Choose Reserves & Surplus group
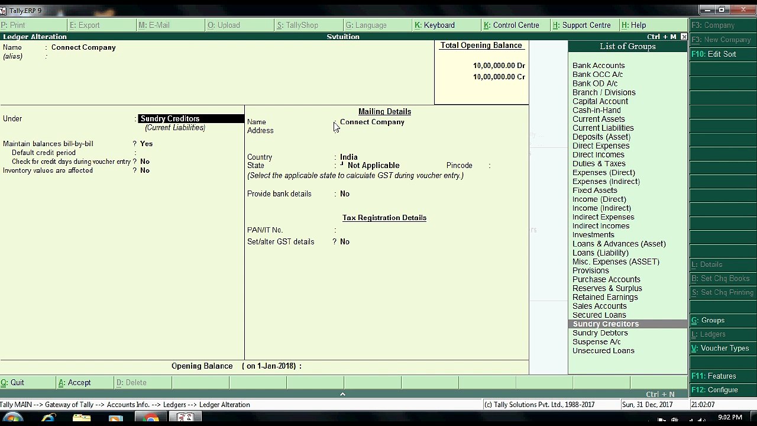 [x=607, y=288]
